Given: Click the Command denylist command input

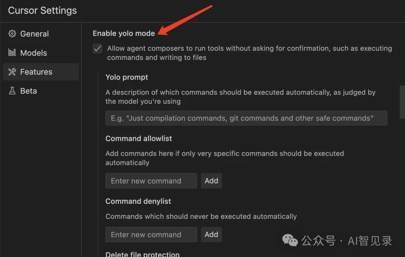Looking at the screenshot, I should point(151,235).
